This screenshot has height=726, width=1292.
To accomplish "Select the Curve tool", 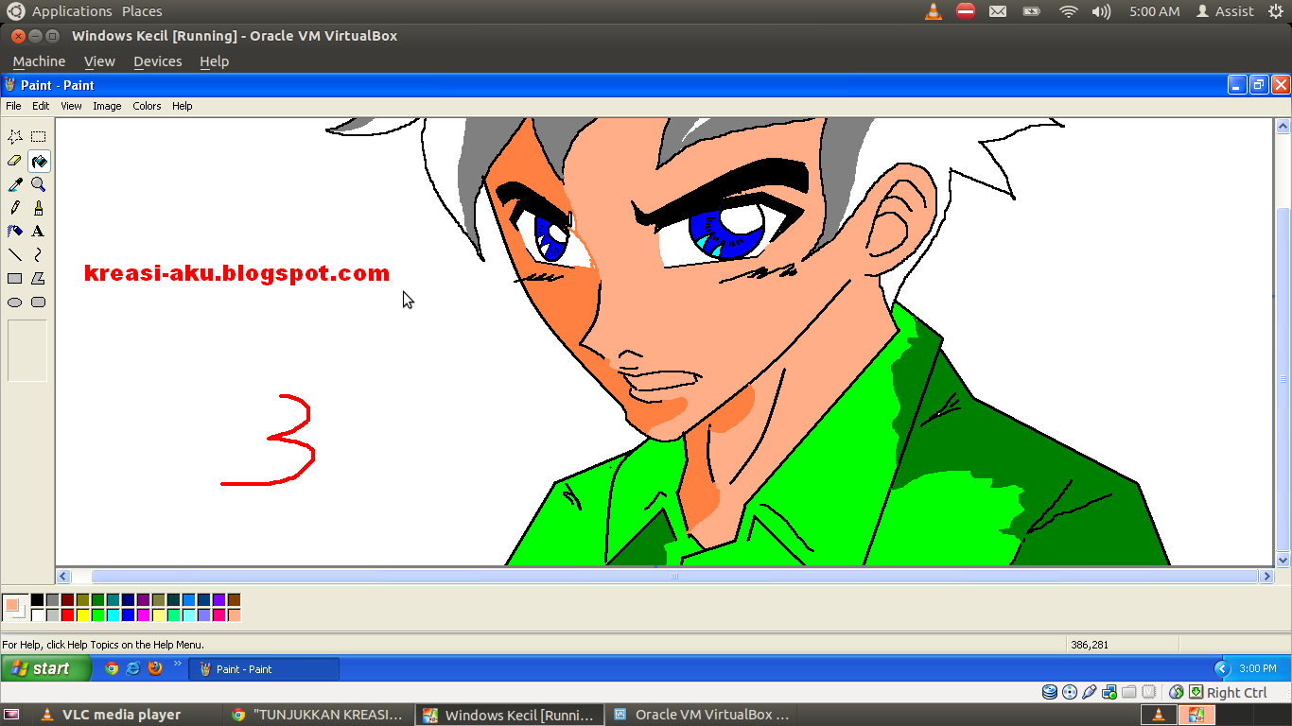I will click(x=39, y=255).
